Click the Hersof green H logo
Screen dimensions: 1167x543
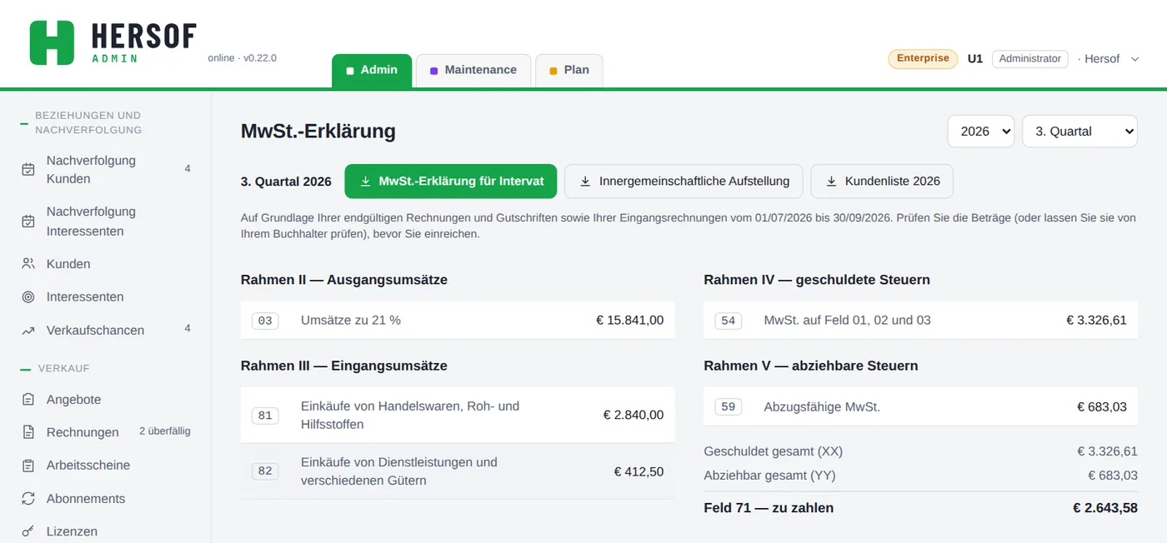(x=52, y=42)
